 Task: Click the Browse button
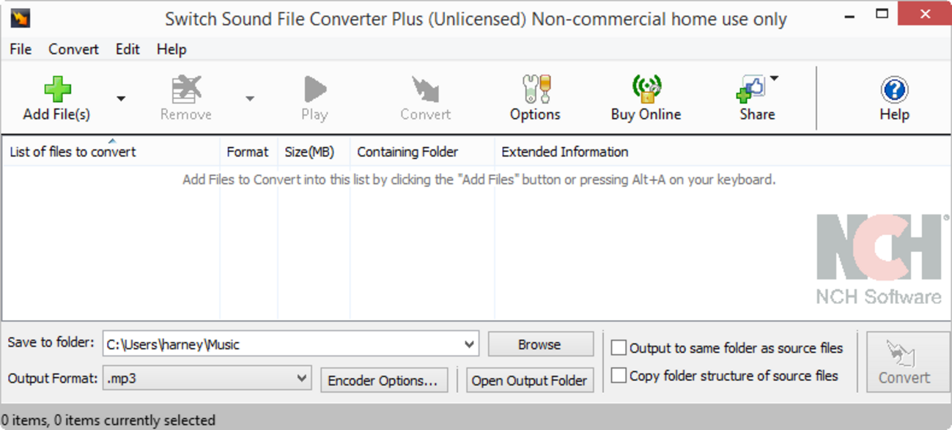(540, 344)
